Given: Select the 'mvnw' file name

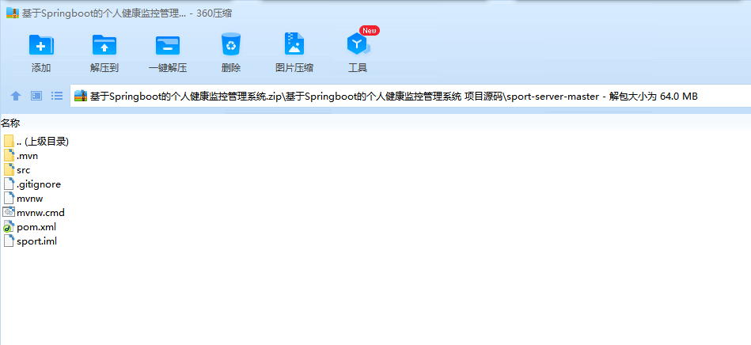Looking at the screenshot, I should [30, 199].
